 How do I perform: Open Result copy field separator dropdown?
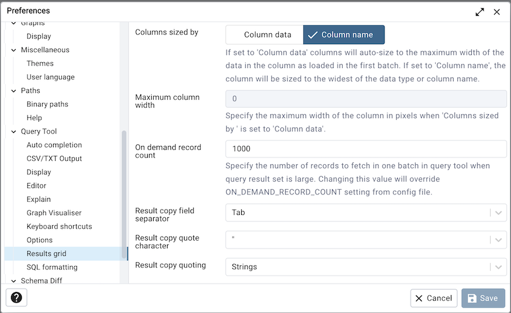point(366,213)
